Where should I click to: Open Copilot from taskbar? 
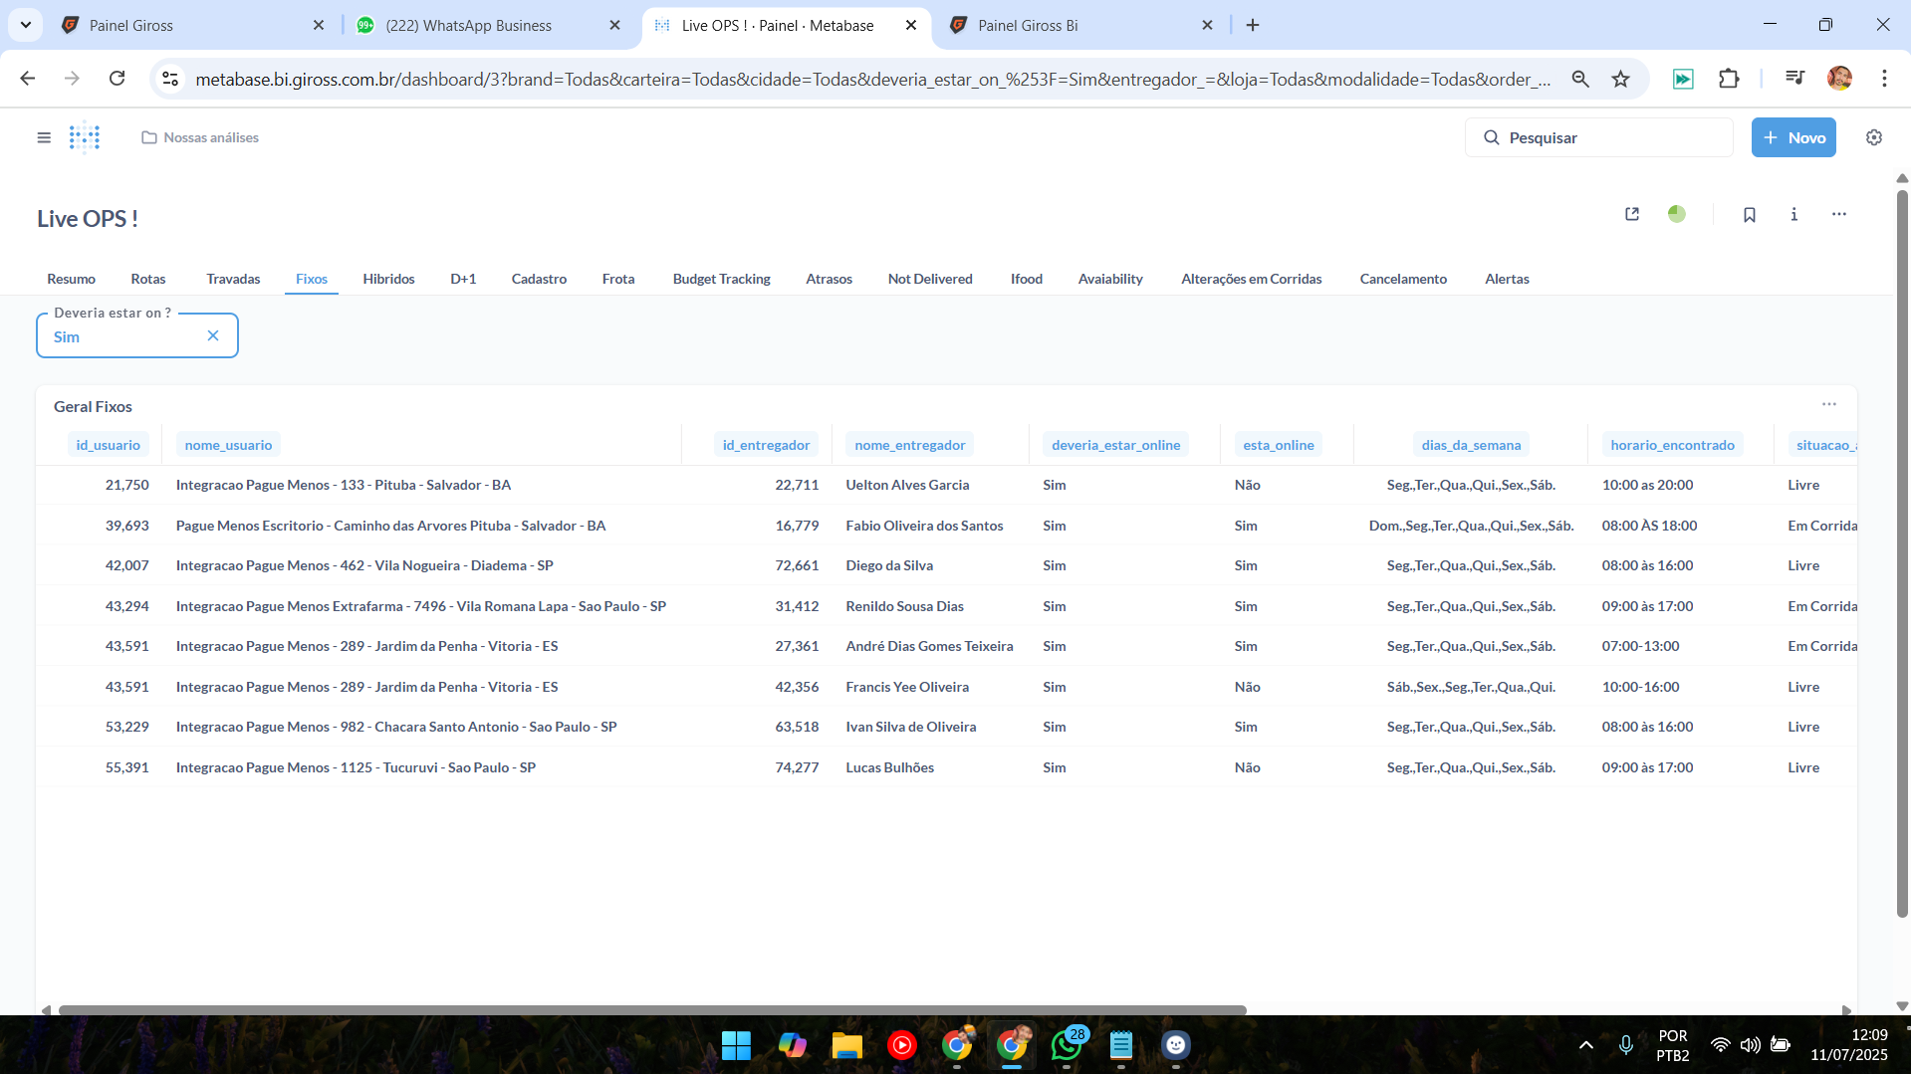click(x=792, y=1045)
